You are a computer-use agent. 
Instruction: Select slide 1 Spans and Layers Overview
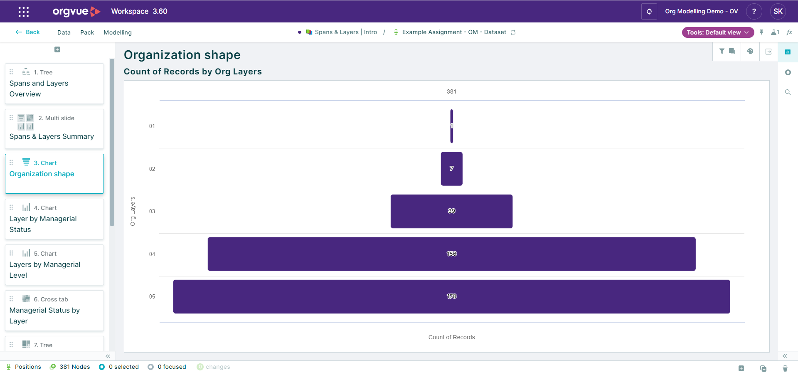[54, 84]
